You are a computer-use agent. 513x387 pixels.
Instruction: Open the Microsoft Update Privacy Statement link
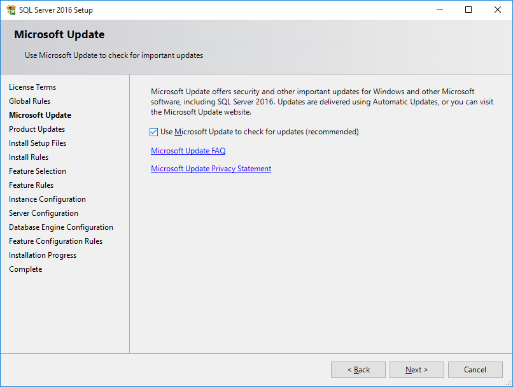(211, 168)
